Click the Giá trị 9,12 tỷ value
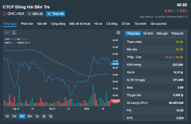 (x=178, y=72)
